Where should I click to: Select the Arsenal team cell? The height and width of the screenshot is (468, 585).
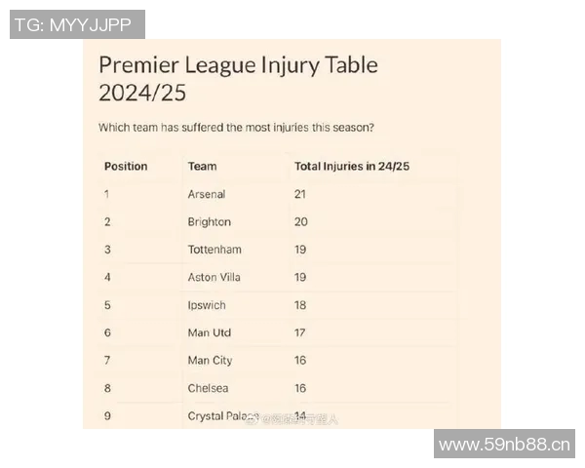click(206, 194)
